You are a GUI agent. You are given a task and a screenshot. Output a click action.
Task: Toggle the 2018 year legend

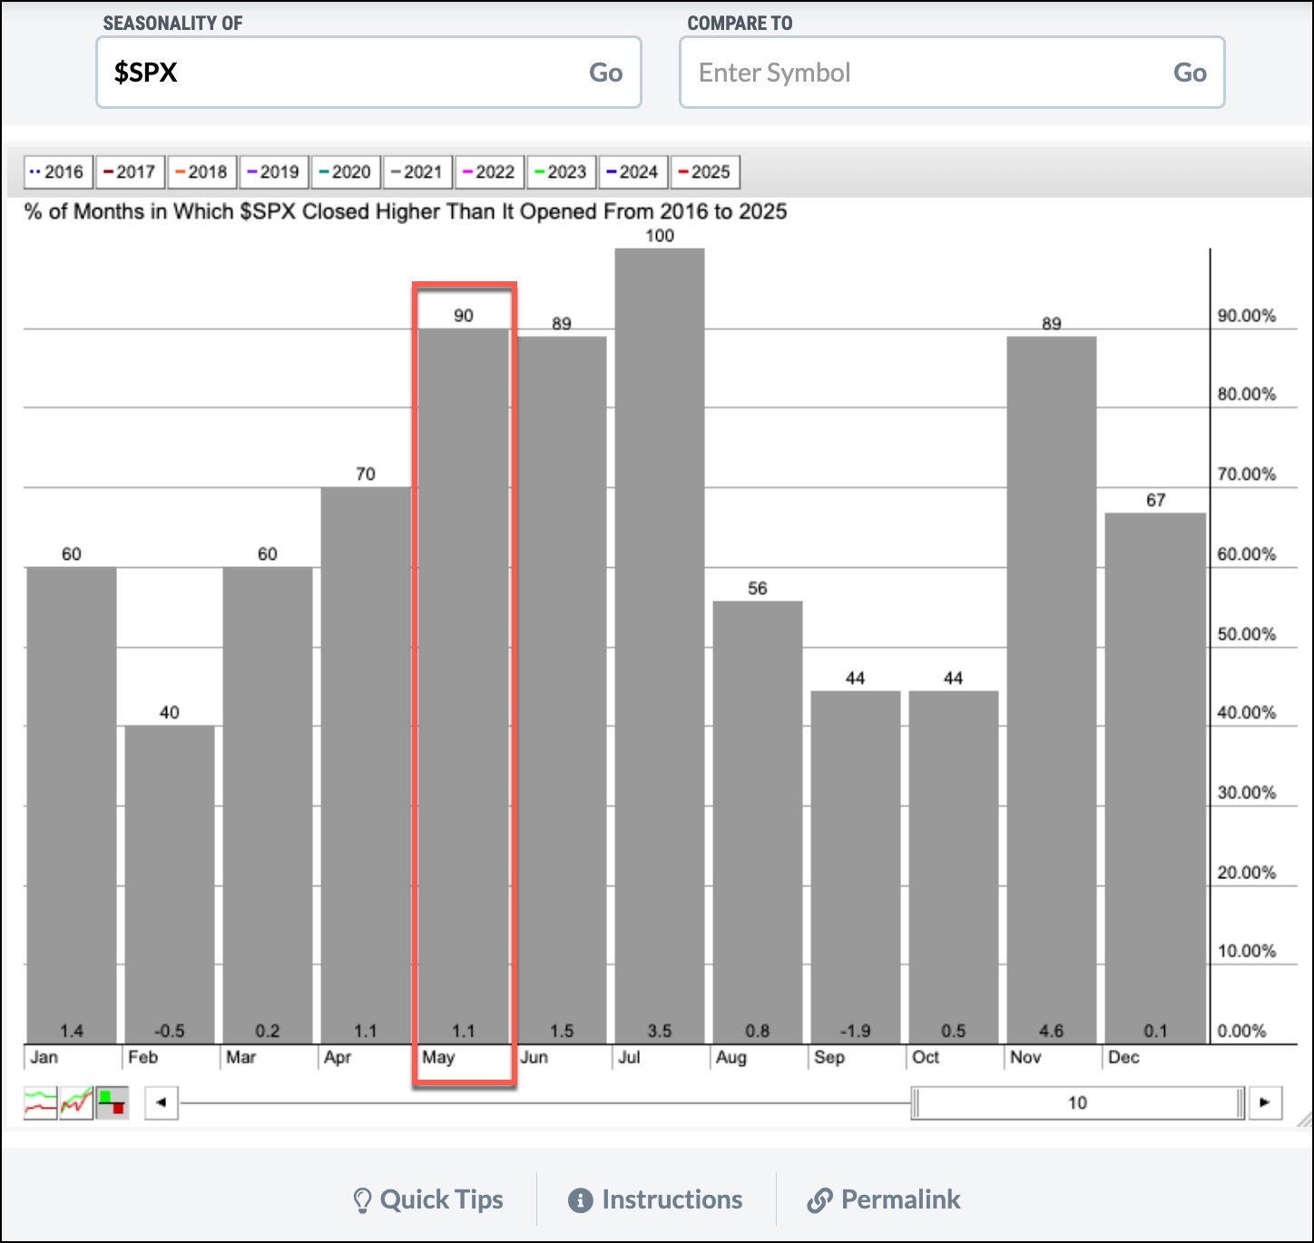pyautogui.click(x=201, y=171)
